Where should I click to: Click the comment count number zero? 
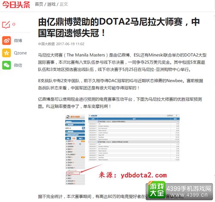14,24
